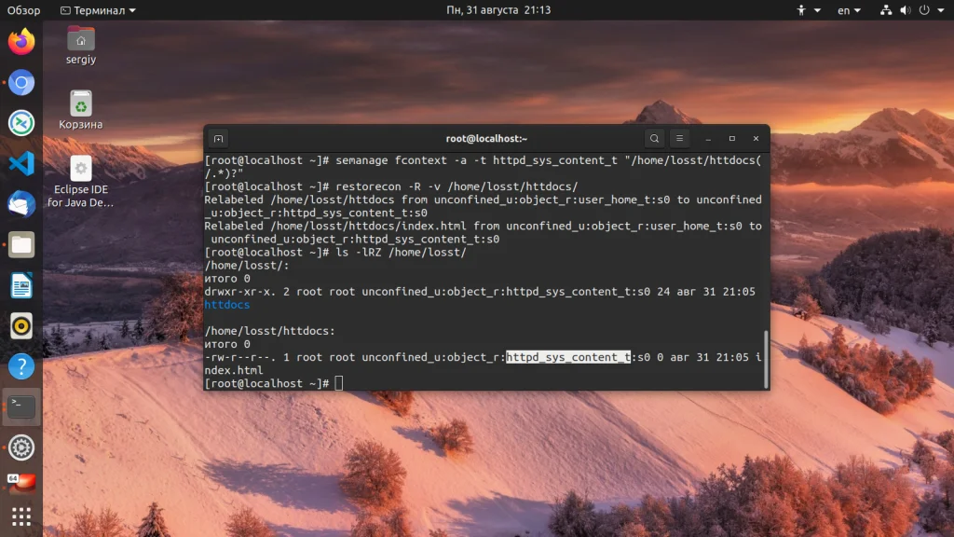Open Eclipse IDE for Java desktop shortcut
The height and width of the screenshot is (537, 954).
pyautogui.click(x=81, y=182)
